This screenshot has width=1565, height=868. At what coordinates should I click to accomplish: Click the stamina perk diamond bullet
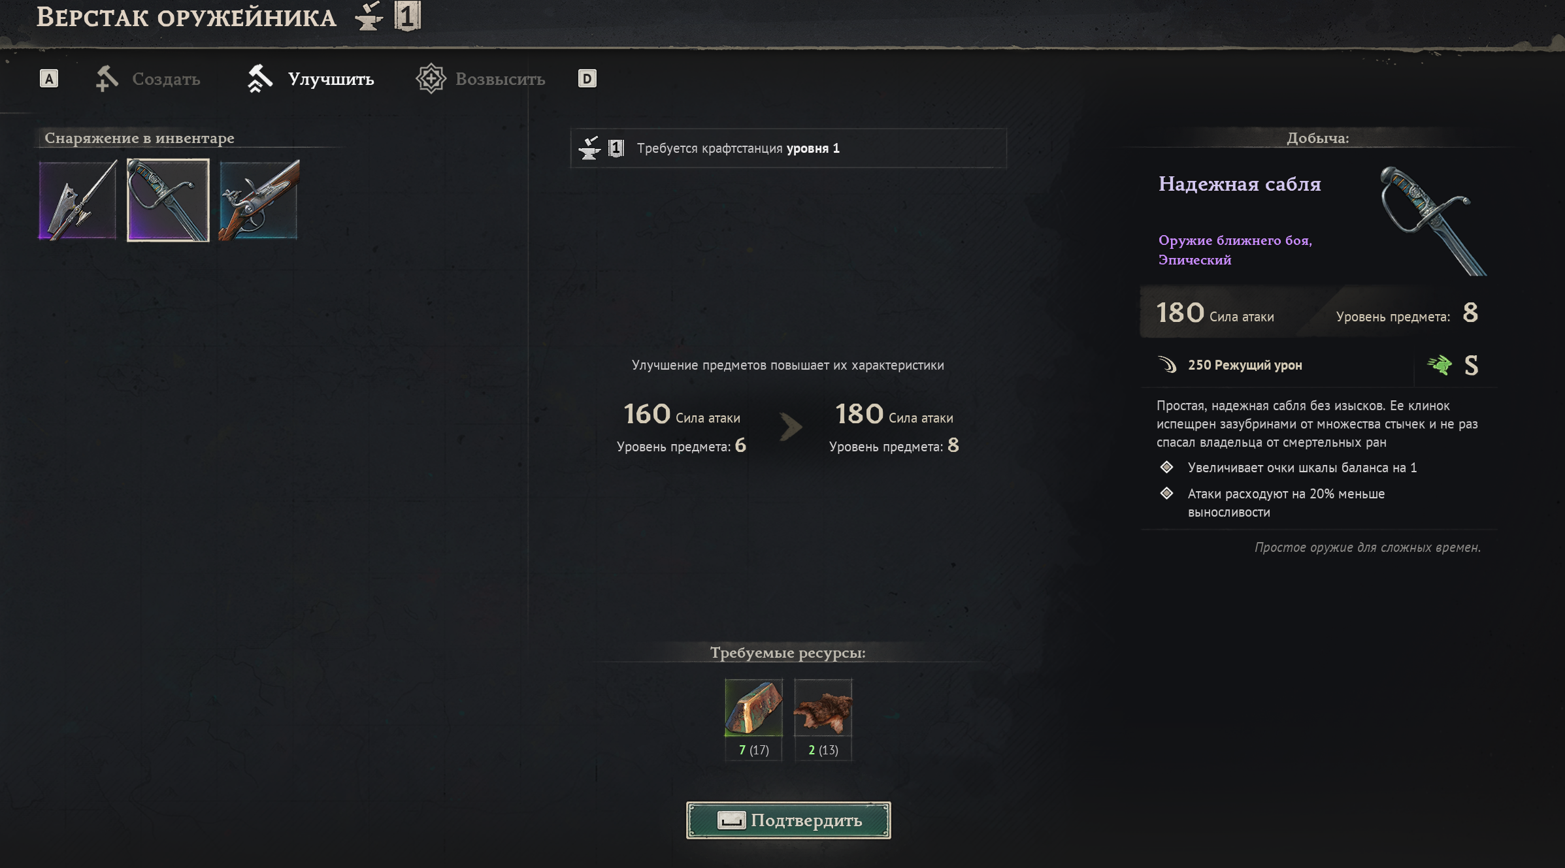1166,493
